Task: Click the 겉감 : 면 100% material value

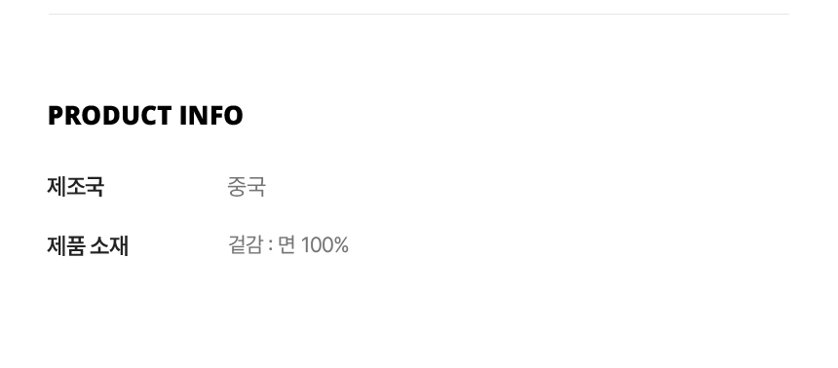Action: click(x=288, y=245)
